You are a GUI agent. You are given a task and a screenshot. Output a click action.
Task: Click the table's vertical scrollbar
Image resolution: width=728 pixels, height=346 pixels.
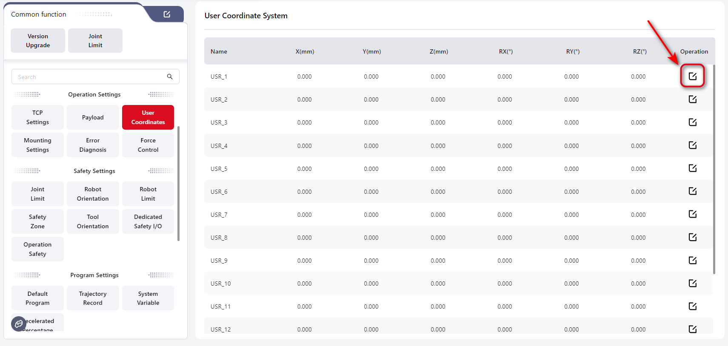pyautogui.click(x=714, y=170)
